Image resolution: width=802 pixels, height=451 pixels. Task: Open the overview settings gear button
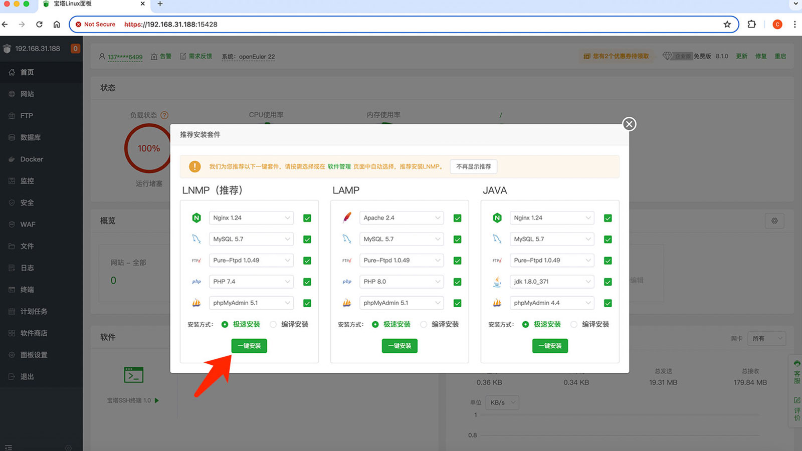point(774,220)
